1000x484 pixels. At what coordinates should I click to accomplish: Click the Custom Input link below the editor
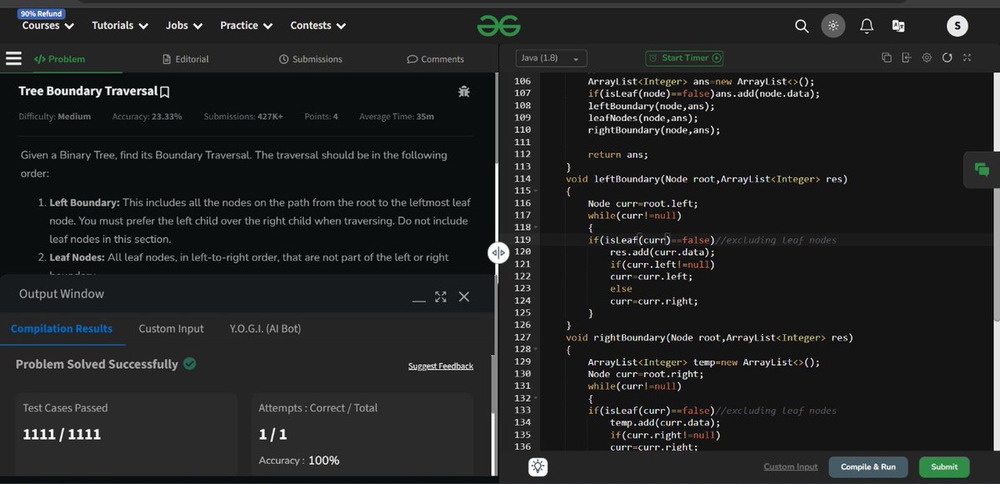[791, 467]
